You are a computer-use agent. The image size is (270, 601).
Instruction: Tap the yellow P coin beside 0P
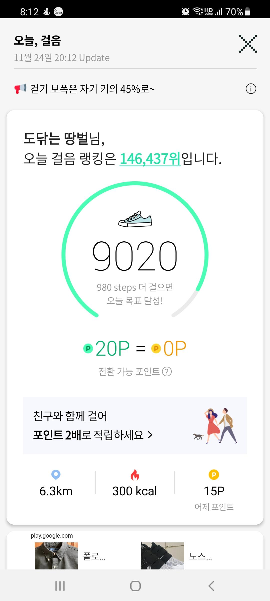[156, 348]
